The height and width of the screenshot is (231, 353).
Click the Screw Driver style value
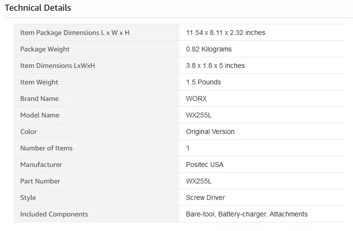click(x=205, y=198)
